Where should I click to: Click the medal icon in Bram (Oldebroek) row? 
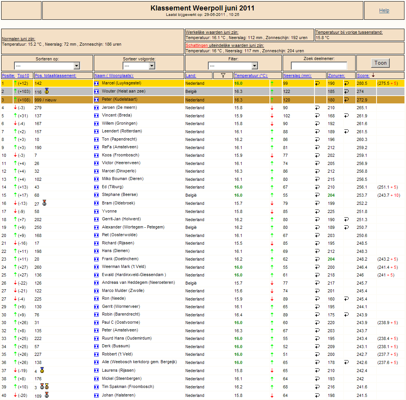click(44, 203)
